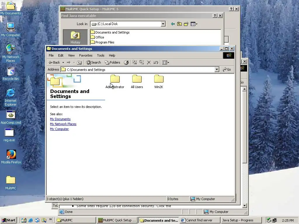The width and height of the screenshot is (299, 224).
Task: Click the Up one level folder icon in Explorer
Action: (79, 62)
